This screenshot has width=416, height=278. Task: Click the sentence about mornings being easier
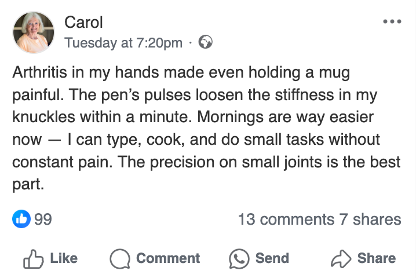pyautogui.click(x=285, y=118)
